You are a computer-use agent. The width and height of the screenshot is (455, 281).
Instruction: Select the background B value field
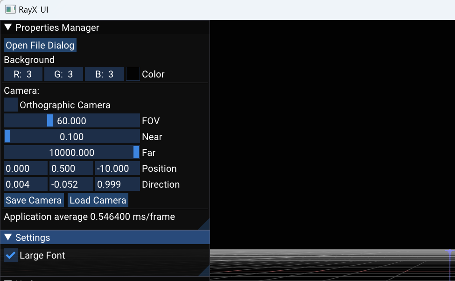coord(104,74)
